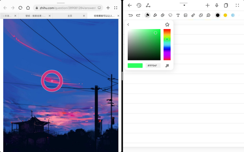Reload the zhihu page
Screen dimensions: 244x152
pos(20,8)
